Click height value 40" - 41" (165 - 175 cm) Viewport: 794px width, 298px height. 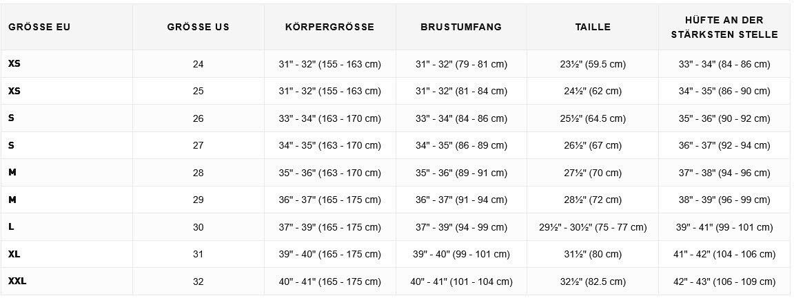tap(329, 281)
